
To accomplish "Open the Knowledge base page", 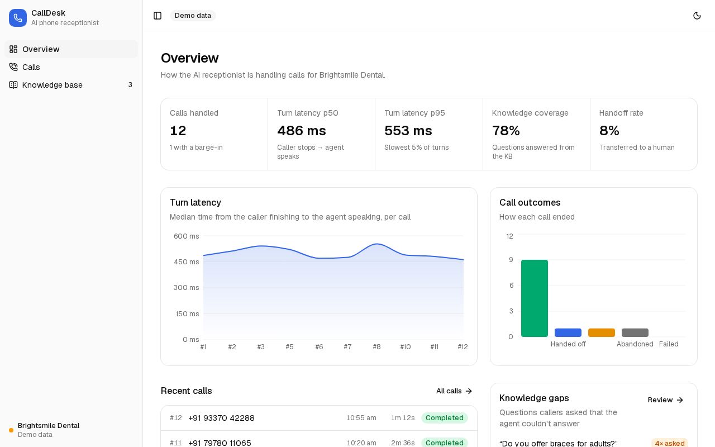I will pyautogui.click(x=71, y=85).
